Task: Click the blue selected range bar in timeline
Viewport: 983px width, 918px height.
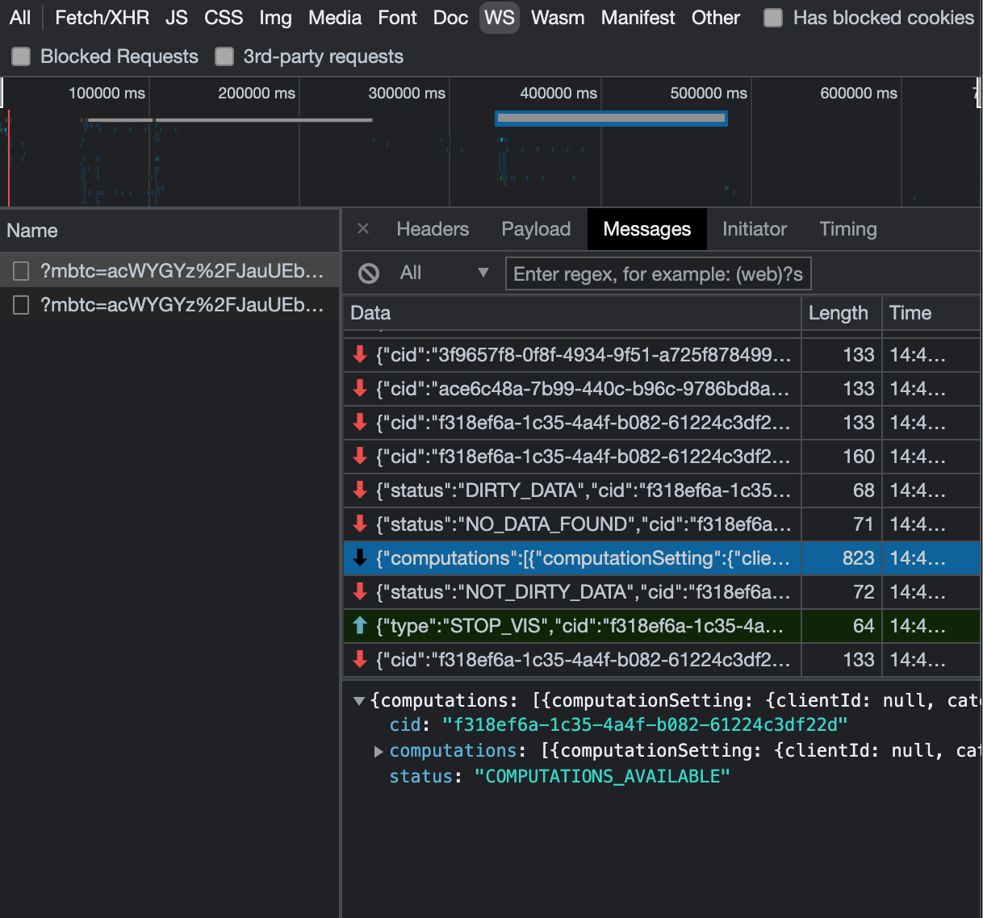Action: pos(611,118)
